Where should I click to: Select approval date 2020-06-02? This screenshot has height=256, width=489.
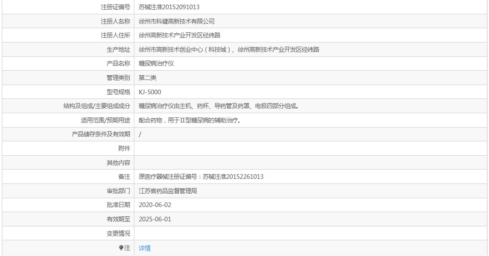[x=155, y=205]
